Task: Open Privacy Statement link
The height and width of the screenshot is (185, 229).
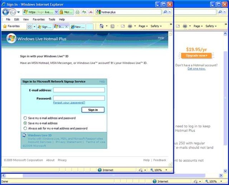Action: click(69, 142)
